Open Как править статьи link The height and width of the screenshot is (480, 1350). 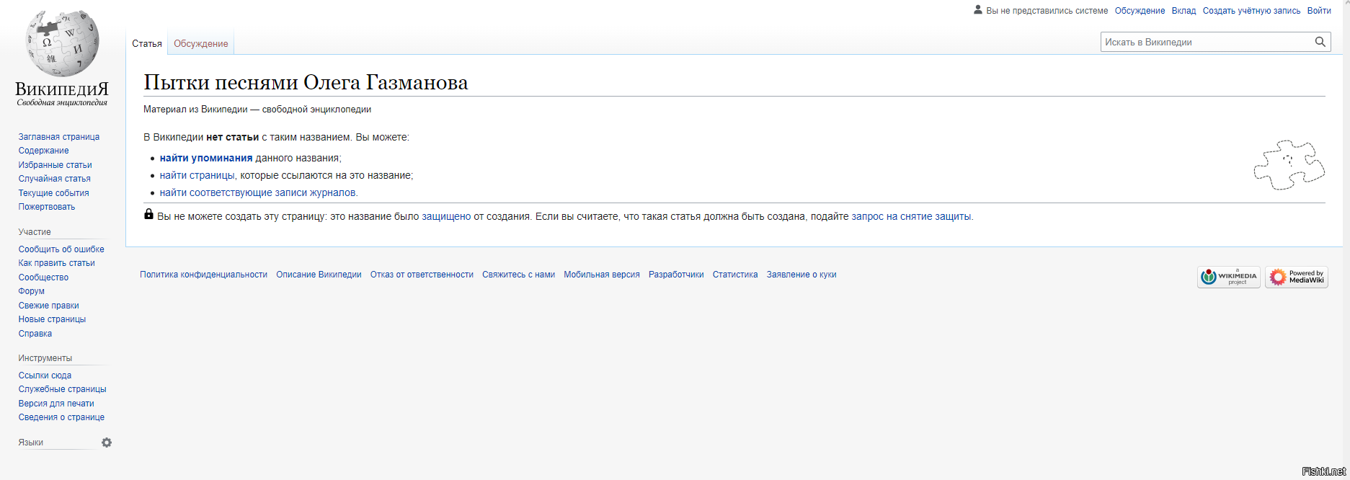click(x=57, y=263)
